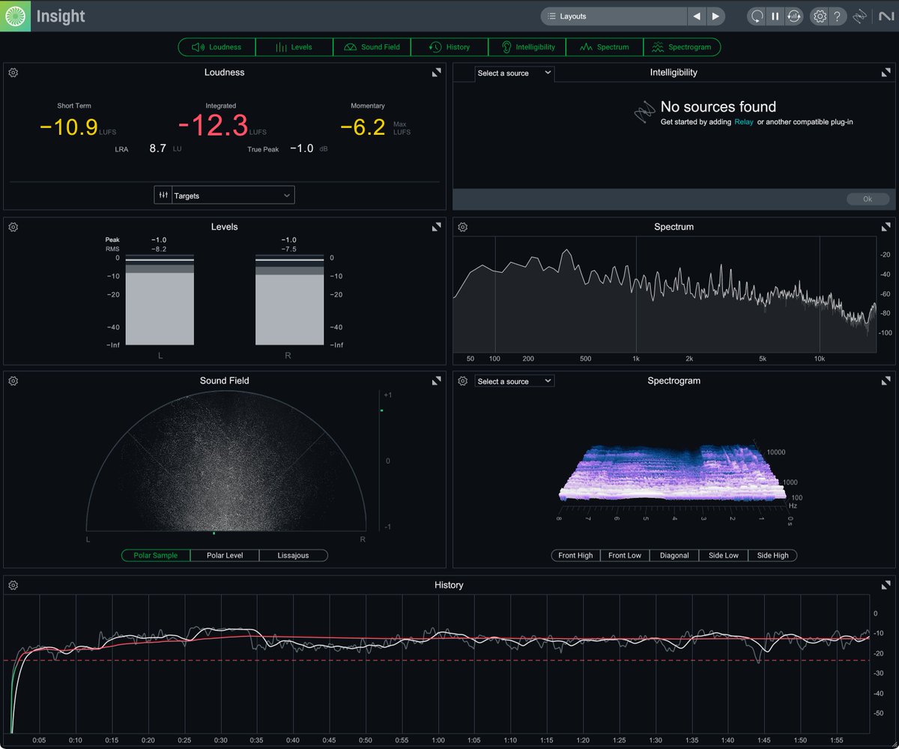Viewport: 899px width, 749px height.
Task: Select Side Low spectrogram view
Action: click(724, 556)
